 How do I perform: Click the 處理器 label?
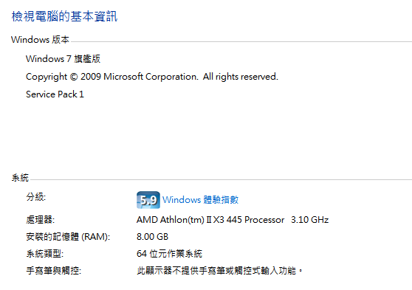(x=40, y=220)
